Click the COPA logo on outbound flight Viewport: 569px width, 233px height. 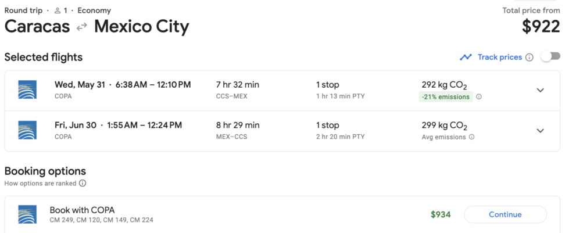[27, 89]
